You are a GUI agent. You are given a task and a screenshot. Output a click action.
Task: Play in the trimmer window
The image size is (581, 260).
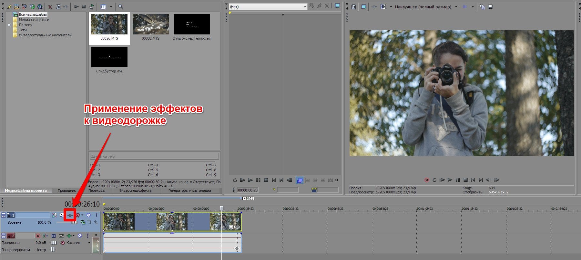(x=250, y=180)
